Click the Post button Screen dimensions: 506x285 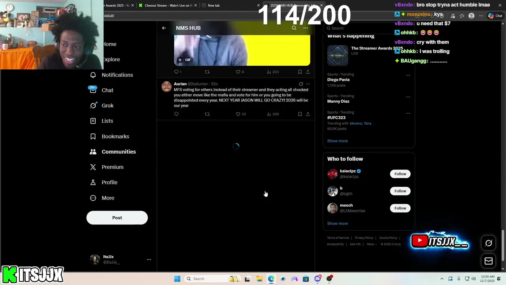[x=117, y=218]
